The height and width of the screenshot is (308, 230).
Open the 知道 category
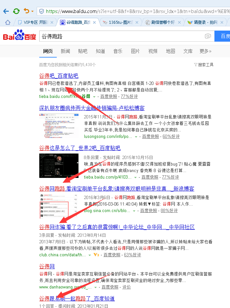click(x=100, y=51)
